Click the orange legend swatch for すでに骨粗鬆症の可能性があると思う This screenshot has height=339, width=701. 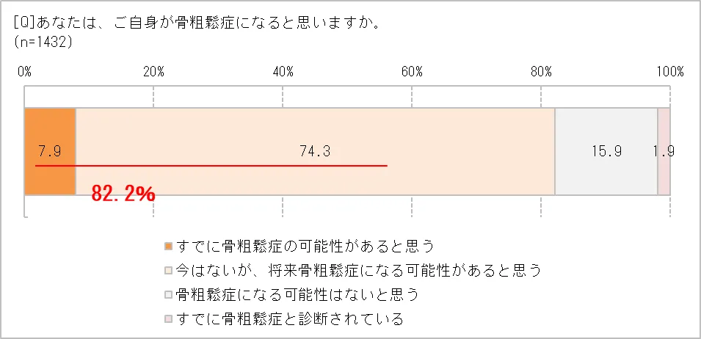click(169, 245)
